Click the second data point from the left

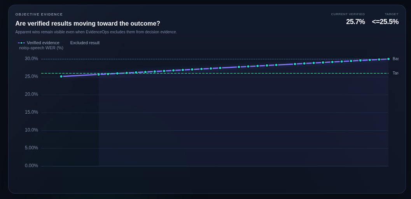point(99,74)
